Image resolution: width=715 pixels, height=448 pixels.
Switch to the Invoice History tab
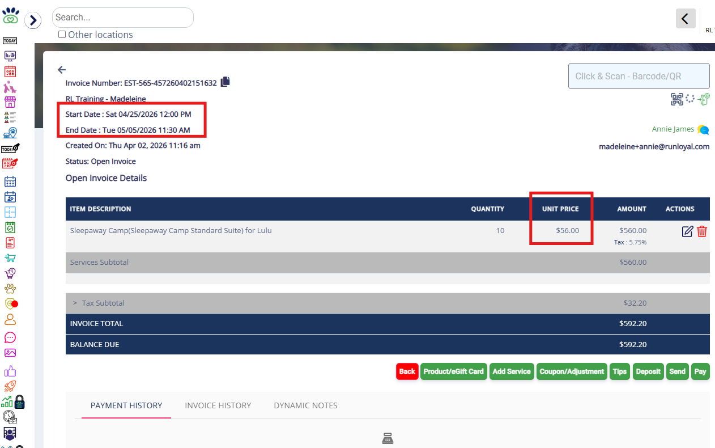(218, 405)
